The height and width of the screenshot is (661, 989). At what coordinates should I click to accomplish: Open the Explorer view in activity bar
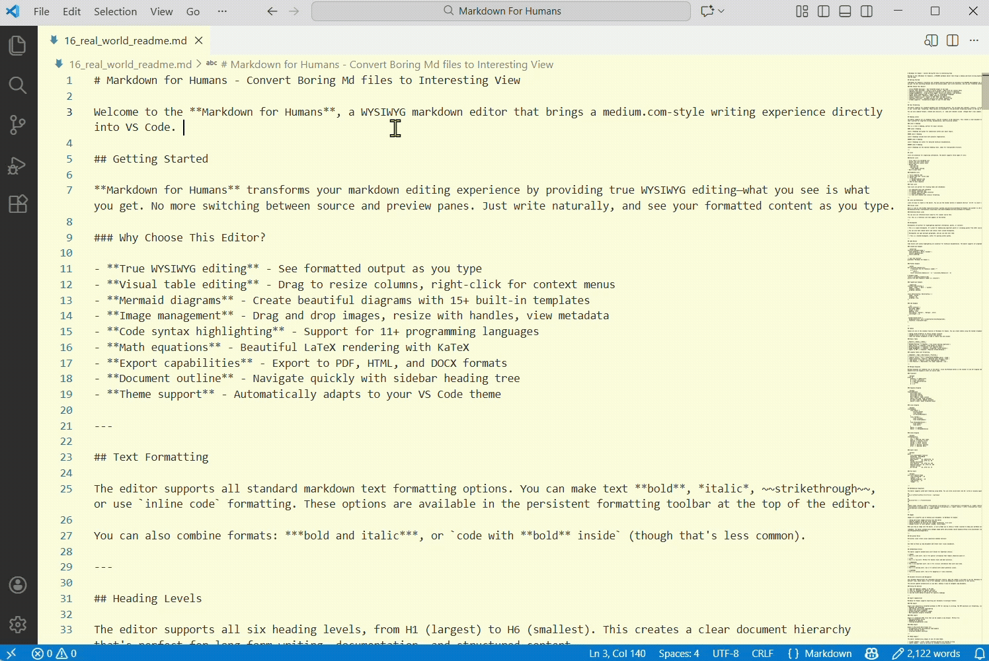tap(18, 46)
